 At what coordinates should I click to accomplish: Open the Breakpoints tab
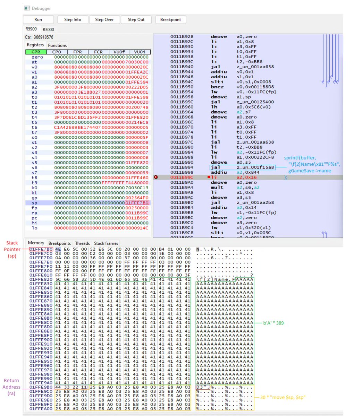point(59,243)
